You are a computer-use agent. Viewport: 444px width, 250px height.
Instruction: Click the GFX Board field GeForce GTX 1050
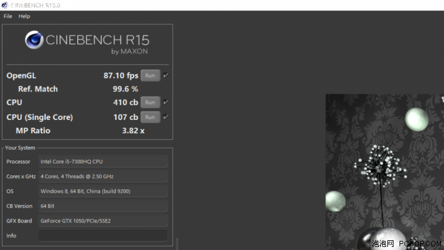point(103,221)
